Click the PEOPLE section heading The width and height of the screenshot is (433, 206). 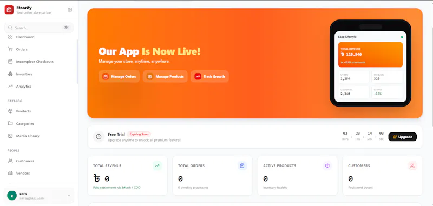tap(14, 151)
